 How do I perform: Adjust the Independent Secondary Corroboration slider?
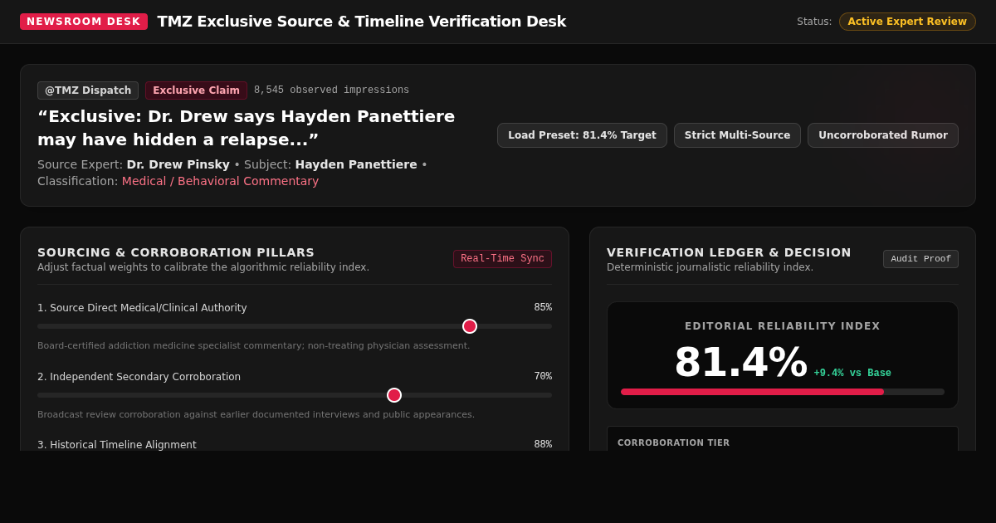tap(295, 395)
